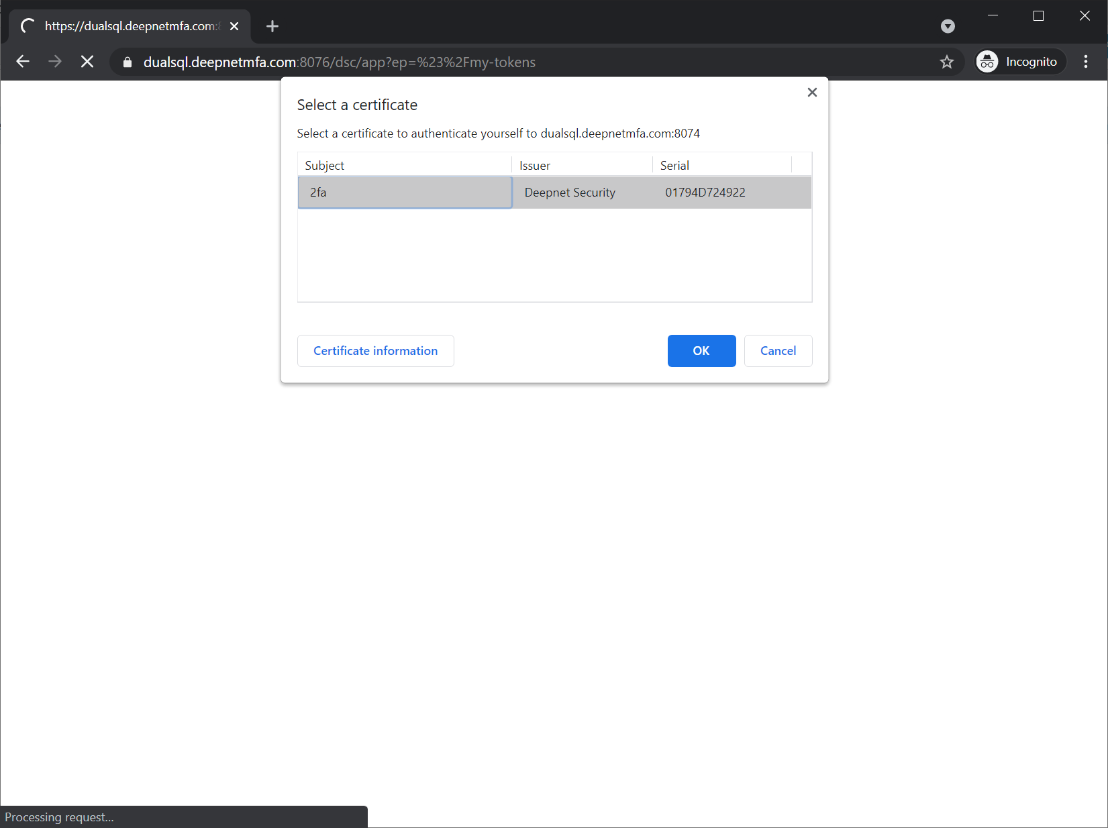Click the Incognito indicator button
Screen dimensions: 1108x828
1019,62
